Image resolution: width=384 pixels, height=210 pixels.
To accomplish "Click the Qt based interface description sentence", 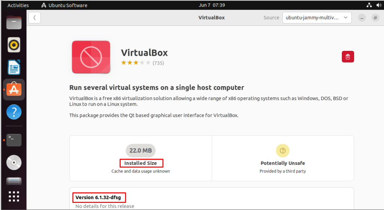I will [x=154, y=115].
